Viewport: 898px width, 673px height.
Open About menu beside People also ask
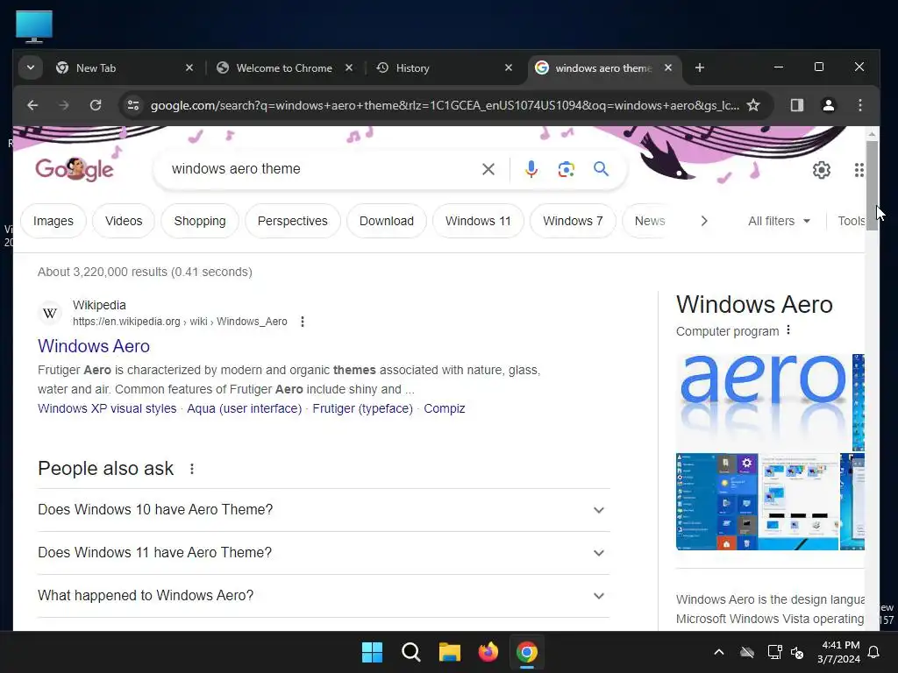[192, 469]
